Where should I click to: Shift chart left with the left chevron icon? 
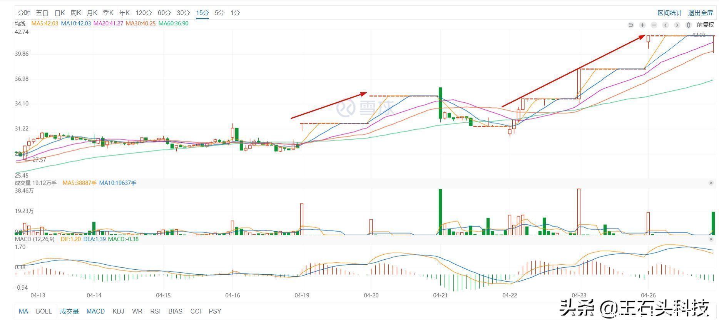pyautogui.click(x=665, y=25)
